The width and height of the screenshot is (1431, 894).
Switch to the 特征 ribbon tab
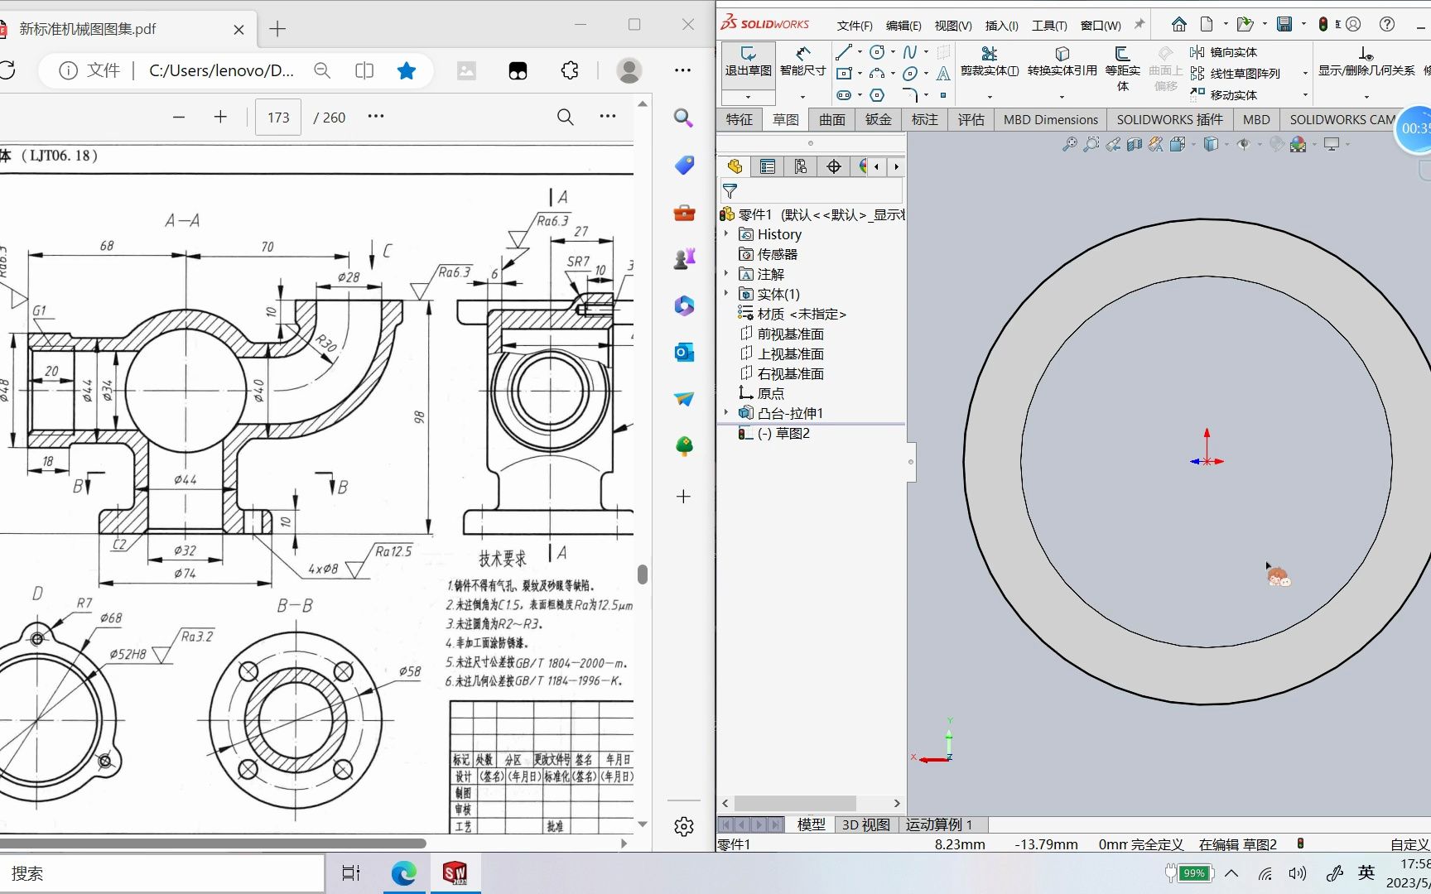click(x=740, y=120)
